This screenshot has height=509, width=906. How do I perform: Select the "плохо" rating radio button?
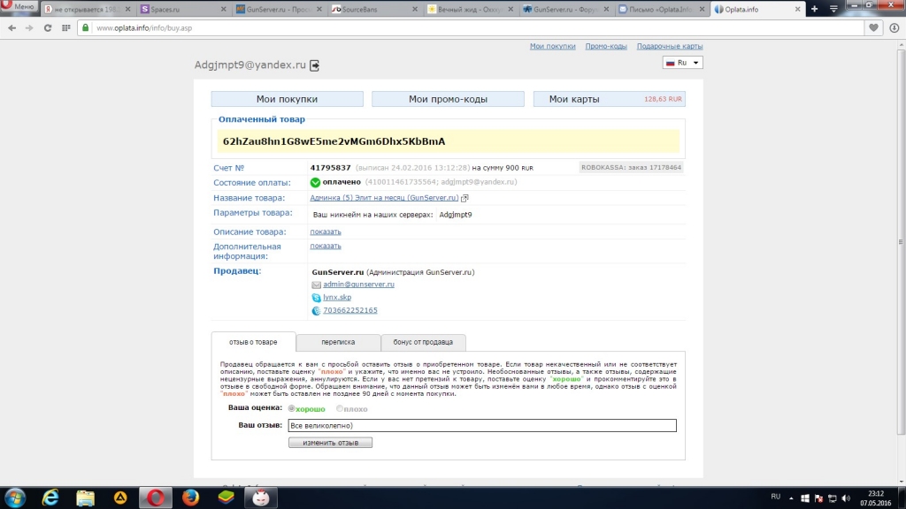(x=339, y=409)
